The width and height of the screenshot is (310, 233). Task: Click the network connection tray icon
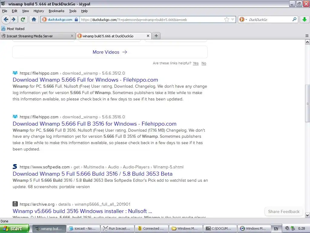point(293,228)
